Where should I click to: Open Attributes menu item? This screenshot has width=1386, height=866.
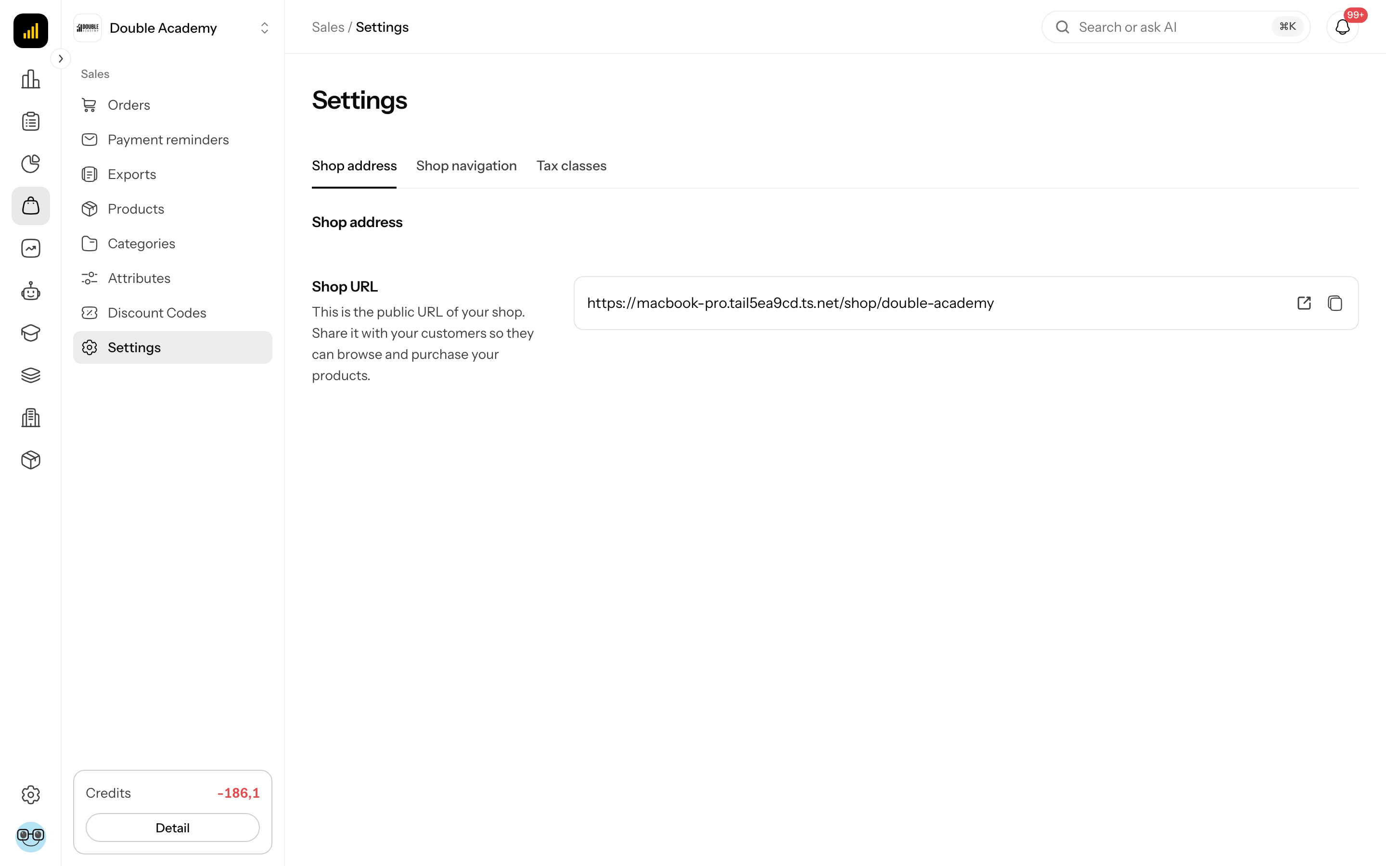(x=172, y=279)
